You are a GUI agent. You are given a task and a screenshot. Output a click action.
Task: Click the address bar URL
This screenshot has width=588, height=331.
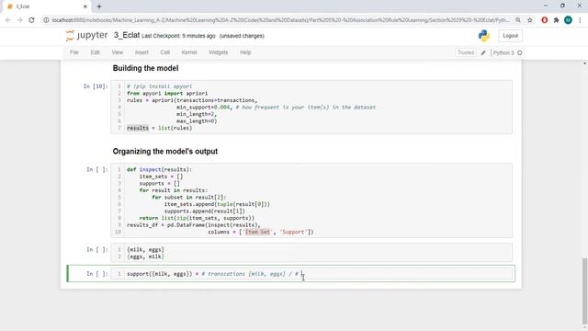pos(280,20)
